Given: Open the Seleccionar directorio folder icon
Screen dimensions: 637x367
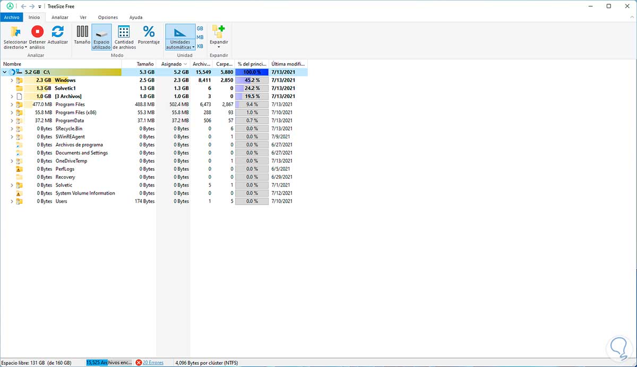Looking at the screenshot, I should point(15,31).
